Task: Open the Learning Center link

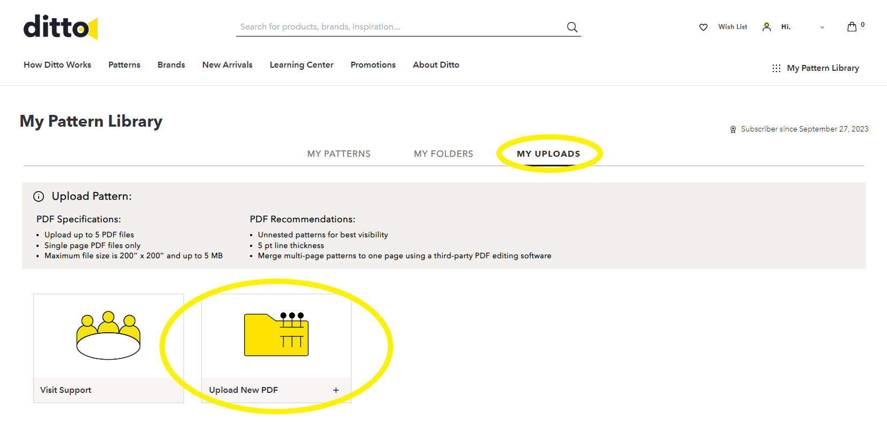Action: tap(302, 65)
